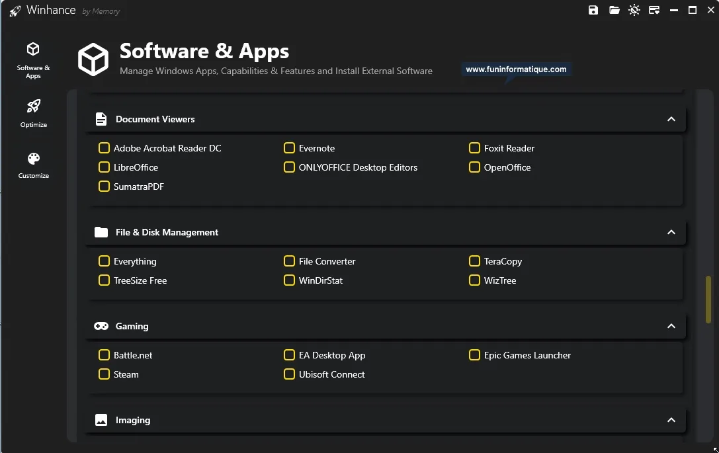The width and height of the screenshot is (719, 453).
Task: Collapse the Document Viewers section
Action: point(671,119)
